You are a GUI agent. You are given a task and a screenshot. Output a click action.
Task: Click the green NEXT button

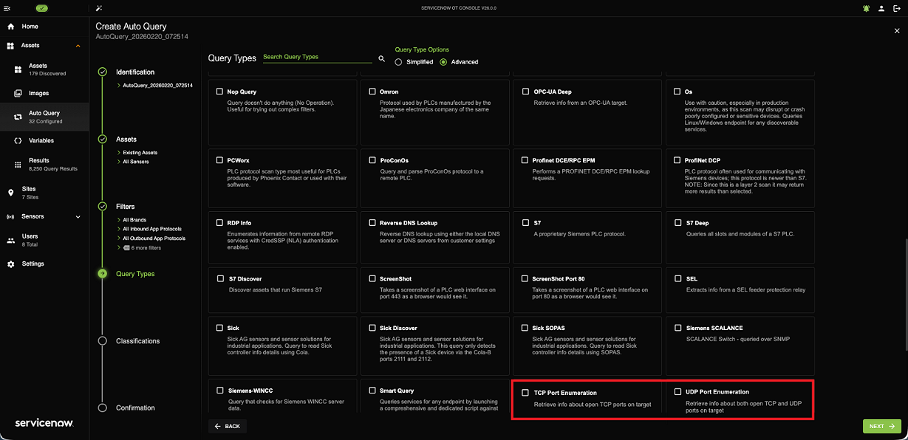[881, 426]
